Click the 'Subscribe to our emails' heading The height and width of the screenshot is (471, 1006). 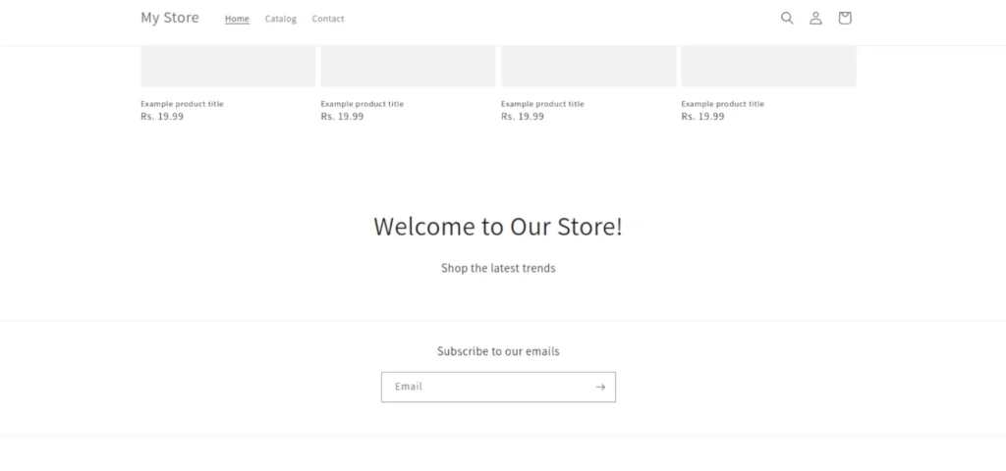(498, 351)
